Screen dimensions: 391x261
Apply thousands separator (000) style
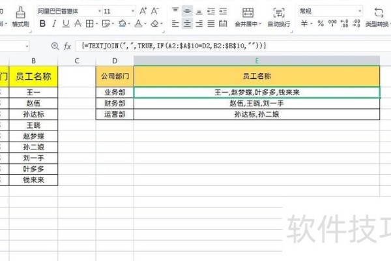click(332, 23)
